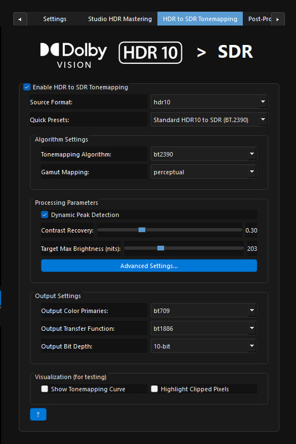Click the Quick Presets dropdown arrow
The width and height of the screenshot is (296, 444).
[x=263, y=119]
